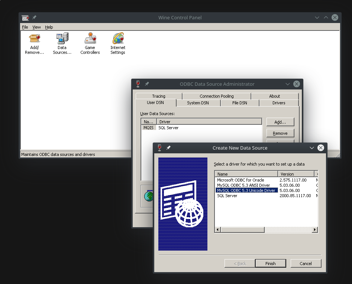Viewport: 352px width, 284px height.
Task: Click driver list scrollbar right arrow
Action: [x=315, y=229]
